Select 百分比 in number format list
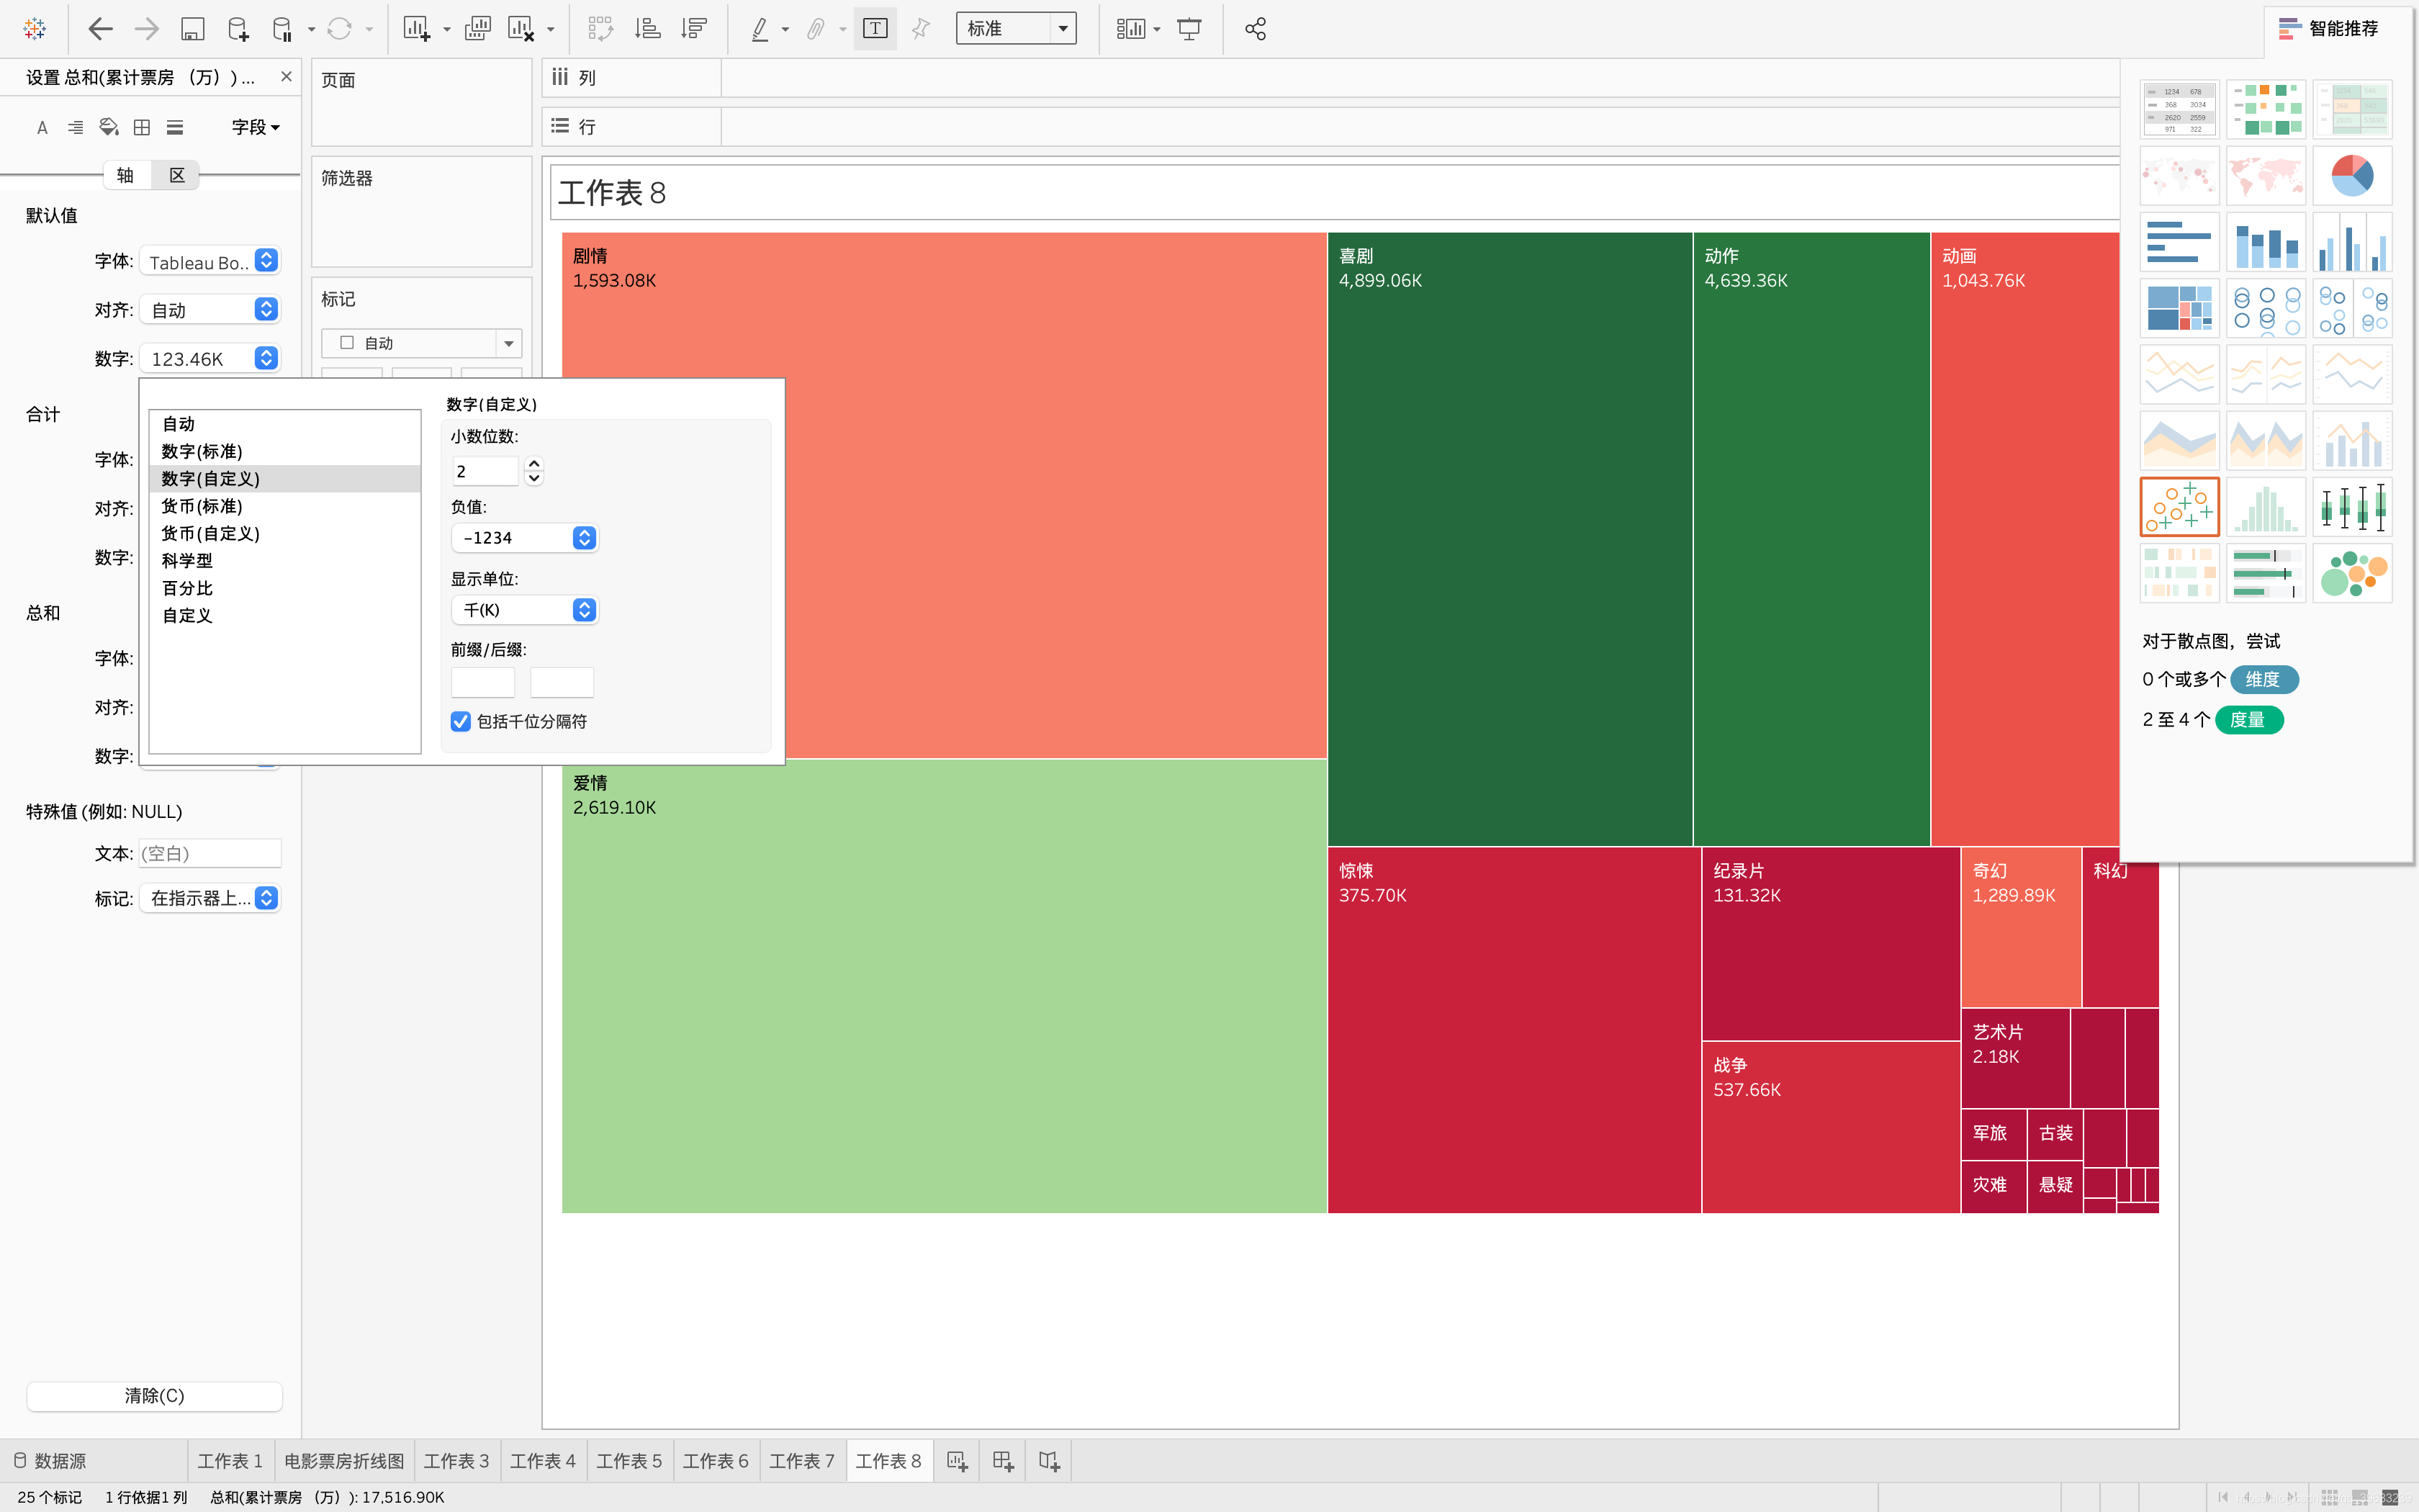2419x1512 pixels. (188, 588)
